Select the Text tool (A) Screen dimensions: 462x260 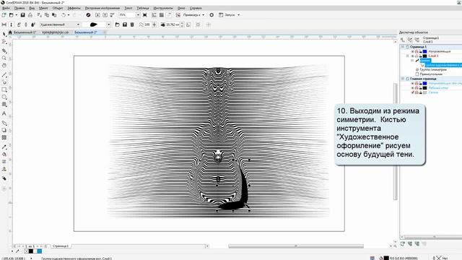click(x=4, y=113)
